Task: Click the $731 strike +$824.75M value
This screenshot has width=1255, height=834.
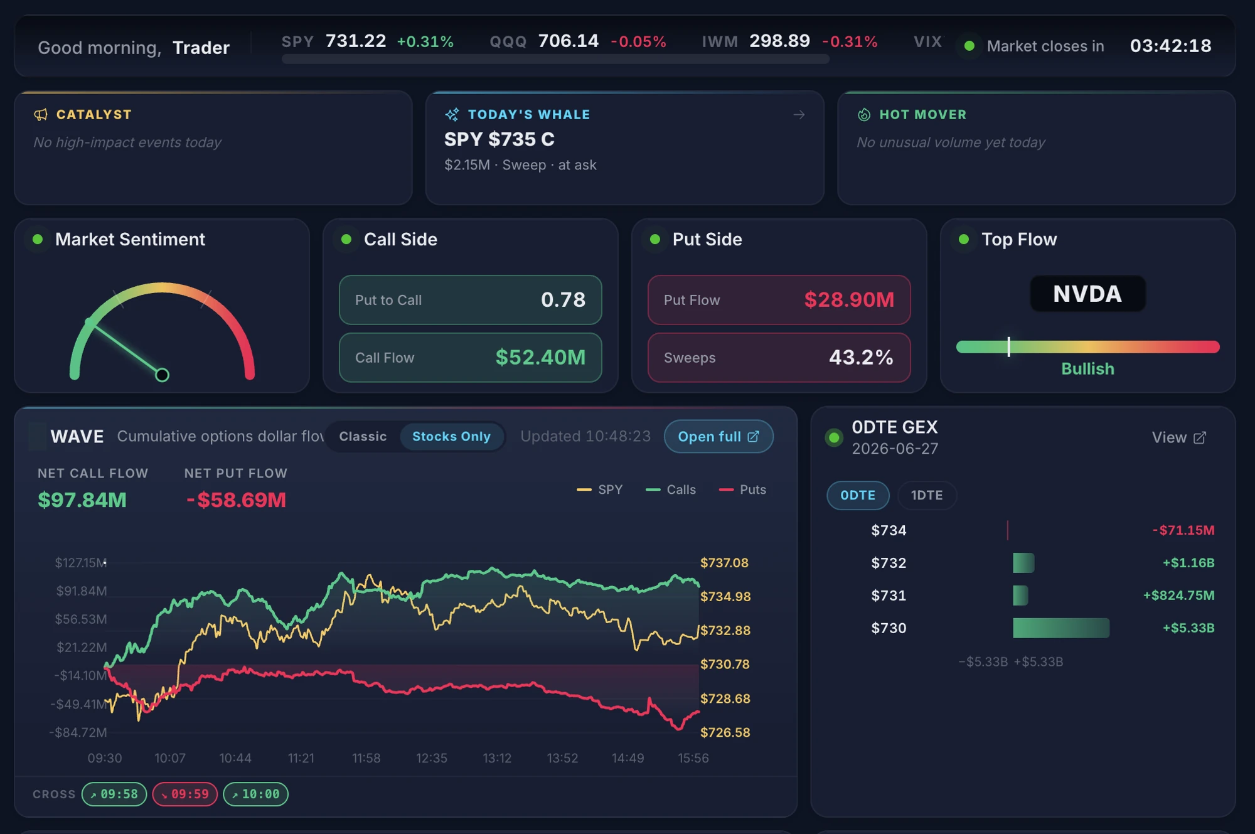Action: coord(1178,596)
